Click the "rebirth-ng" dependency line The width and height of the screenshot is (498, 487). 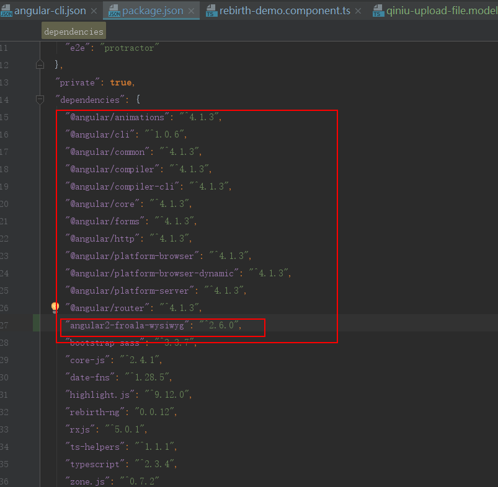click(x=93, y=411)
